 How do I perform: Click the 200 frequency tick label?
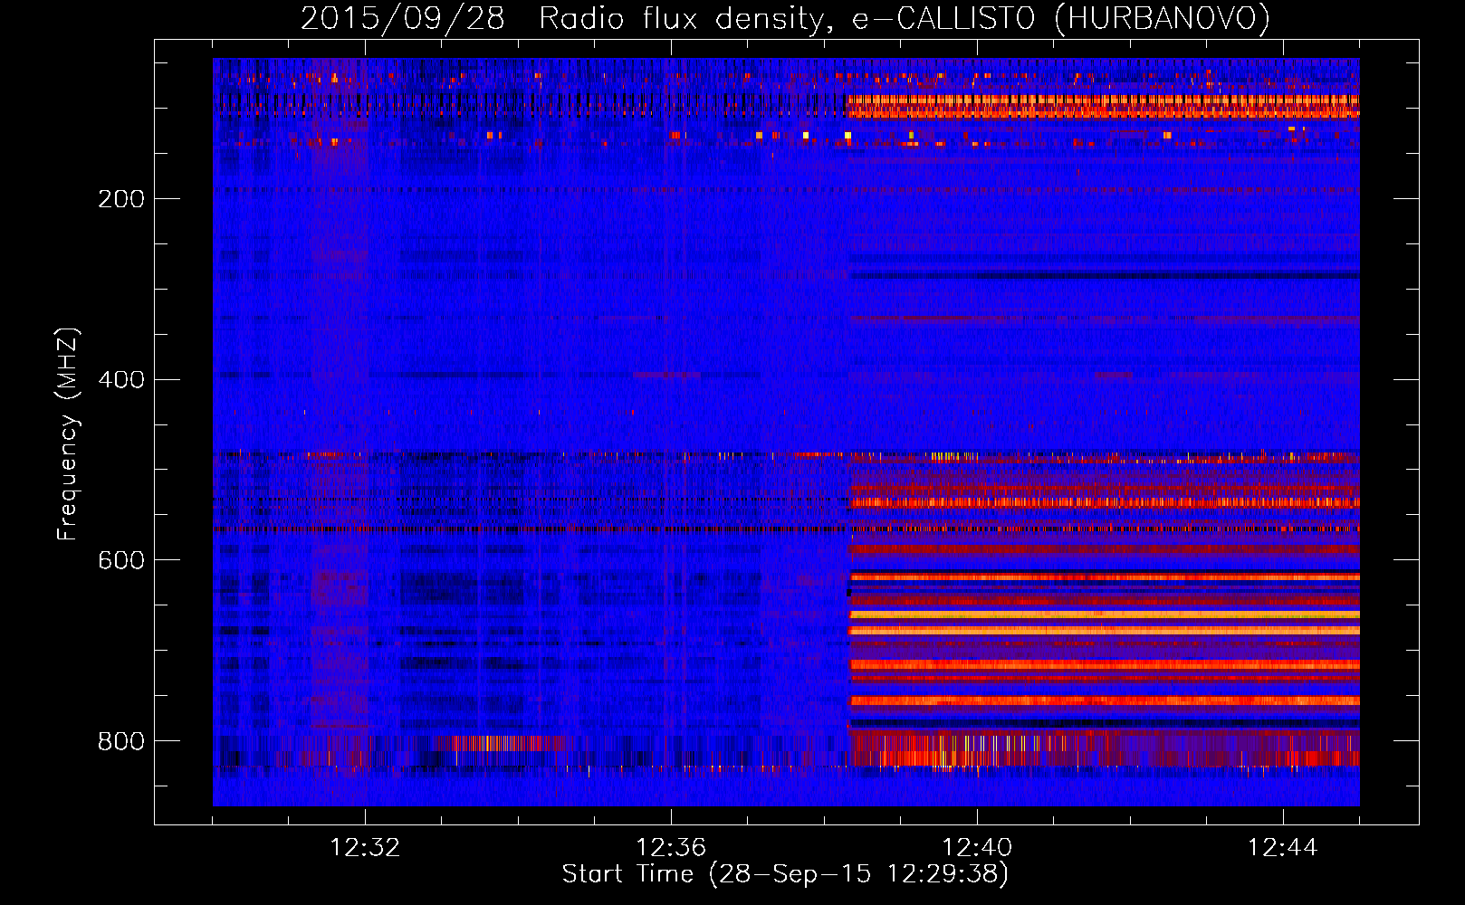[121, 198]
